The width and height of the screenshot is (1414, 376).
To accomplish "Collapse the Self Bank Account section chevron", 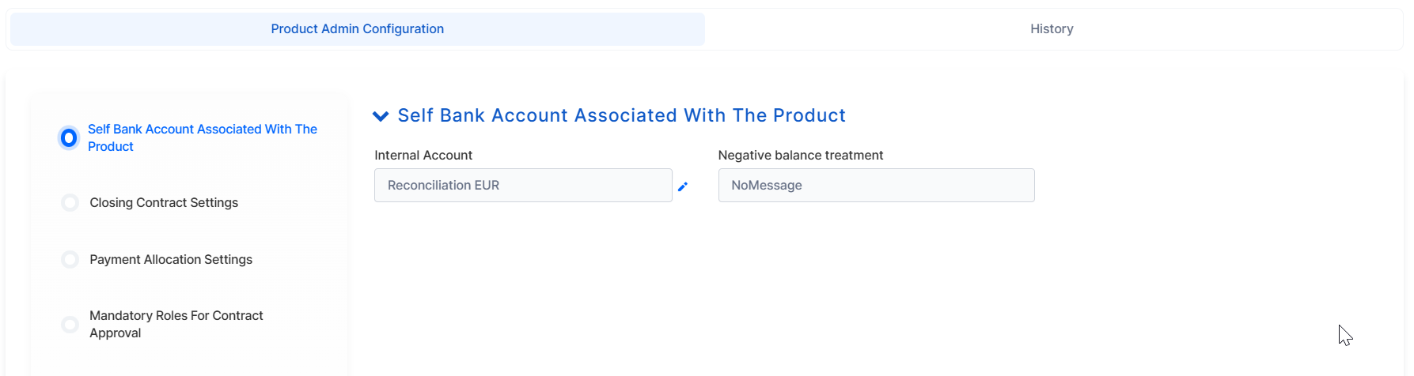I will 381,116.
